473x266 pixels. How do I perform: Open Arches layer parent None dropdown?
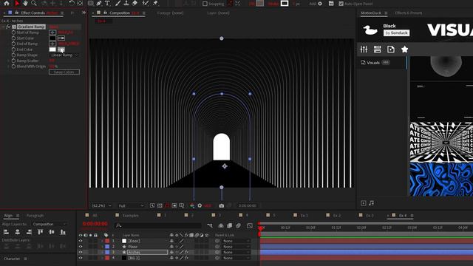pos(236,252)
